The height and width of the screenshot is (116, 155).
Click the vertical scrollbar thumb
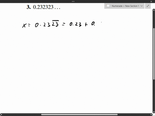point(154,54)
